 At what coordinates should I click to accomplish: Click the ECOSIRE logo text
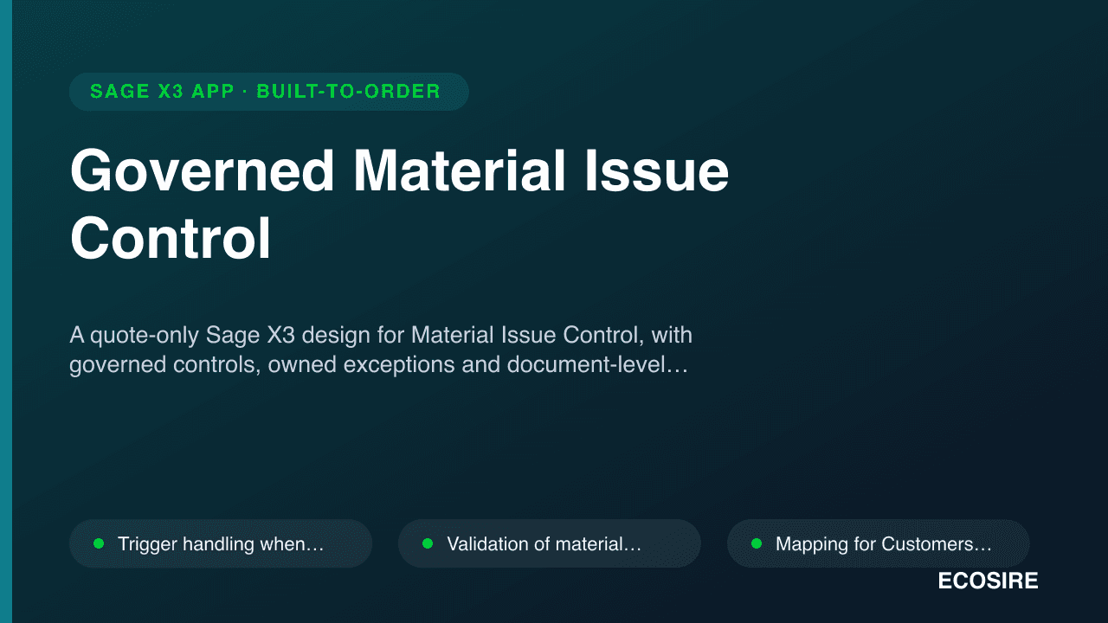point(988,581)
